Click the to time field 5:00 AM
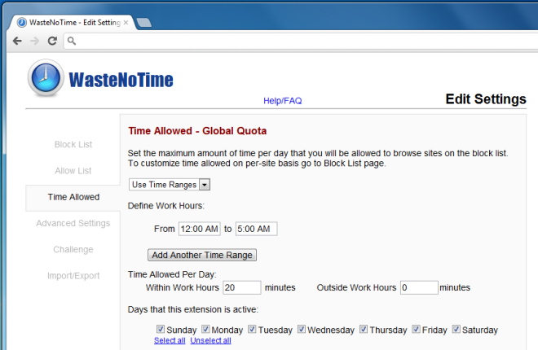This screenshot has width=538, height=350. 256,229
